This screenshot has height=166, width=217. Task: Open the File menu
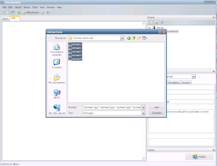4,7
